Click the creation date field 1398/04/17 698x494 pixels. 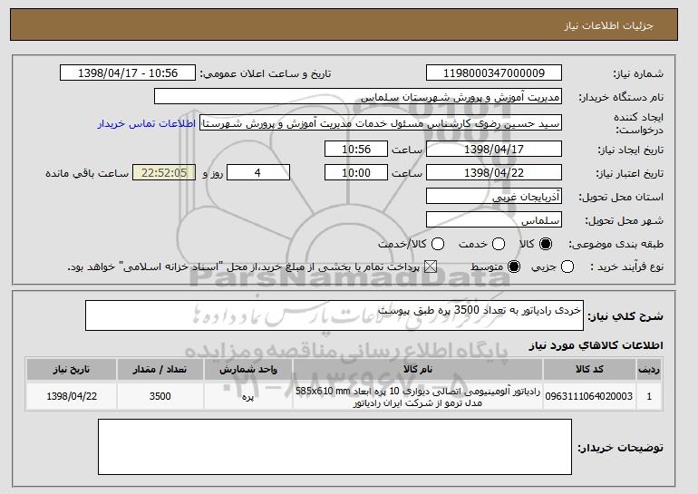coord(494,149)
